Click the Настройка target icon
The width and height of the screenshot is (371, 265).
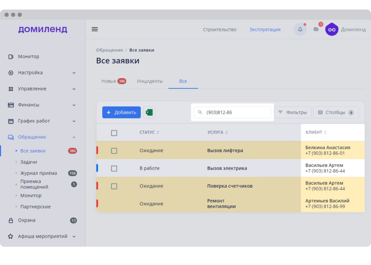11,73
